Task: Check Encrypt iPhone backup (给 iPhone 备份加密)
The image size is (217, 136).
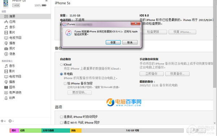Action: [x=65, y=84]
